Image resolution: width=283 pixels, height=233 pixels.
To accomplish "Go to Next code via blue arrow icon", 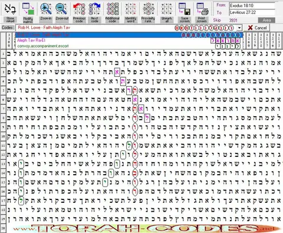I will 94,9.
